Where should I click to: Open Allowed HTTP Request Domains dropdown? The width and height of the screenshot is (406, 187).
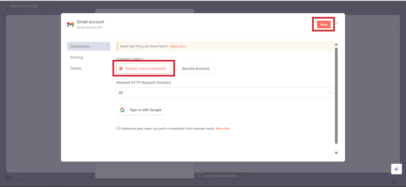pos(225,93)
